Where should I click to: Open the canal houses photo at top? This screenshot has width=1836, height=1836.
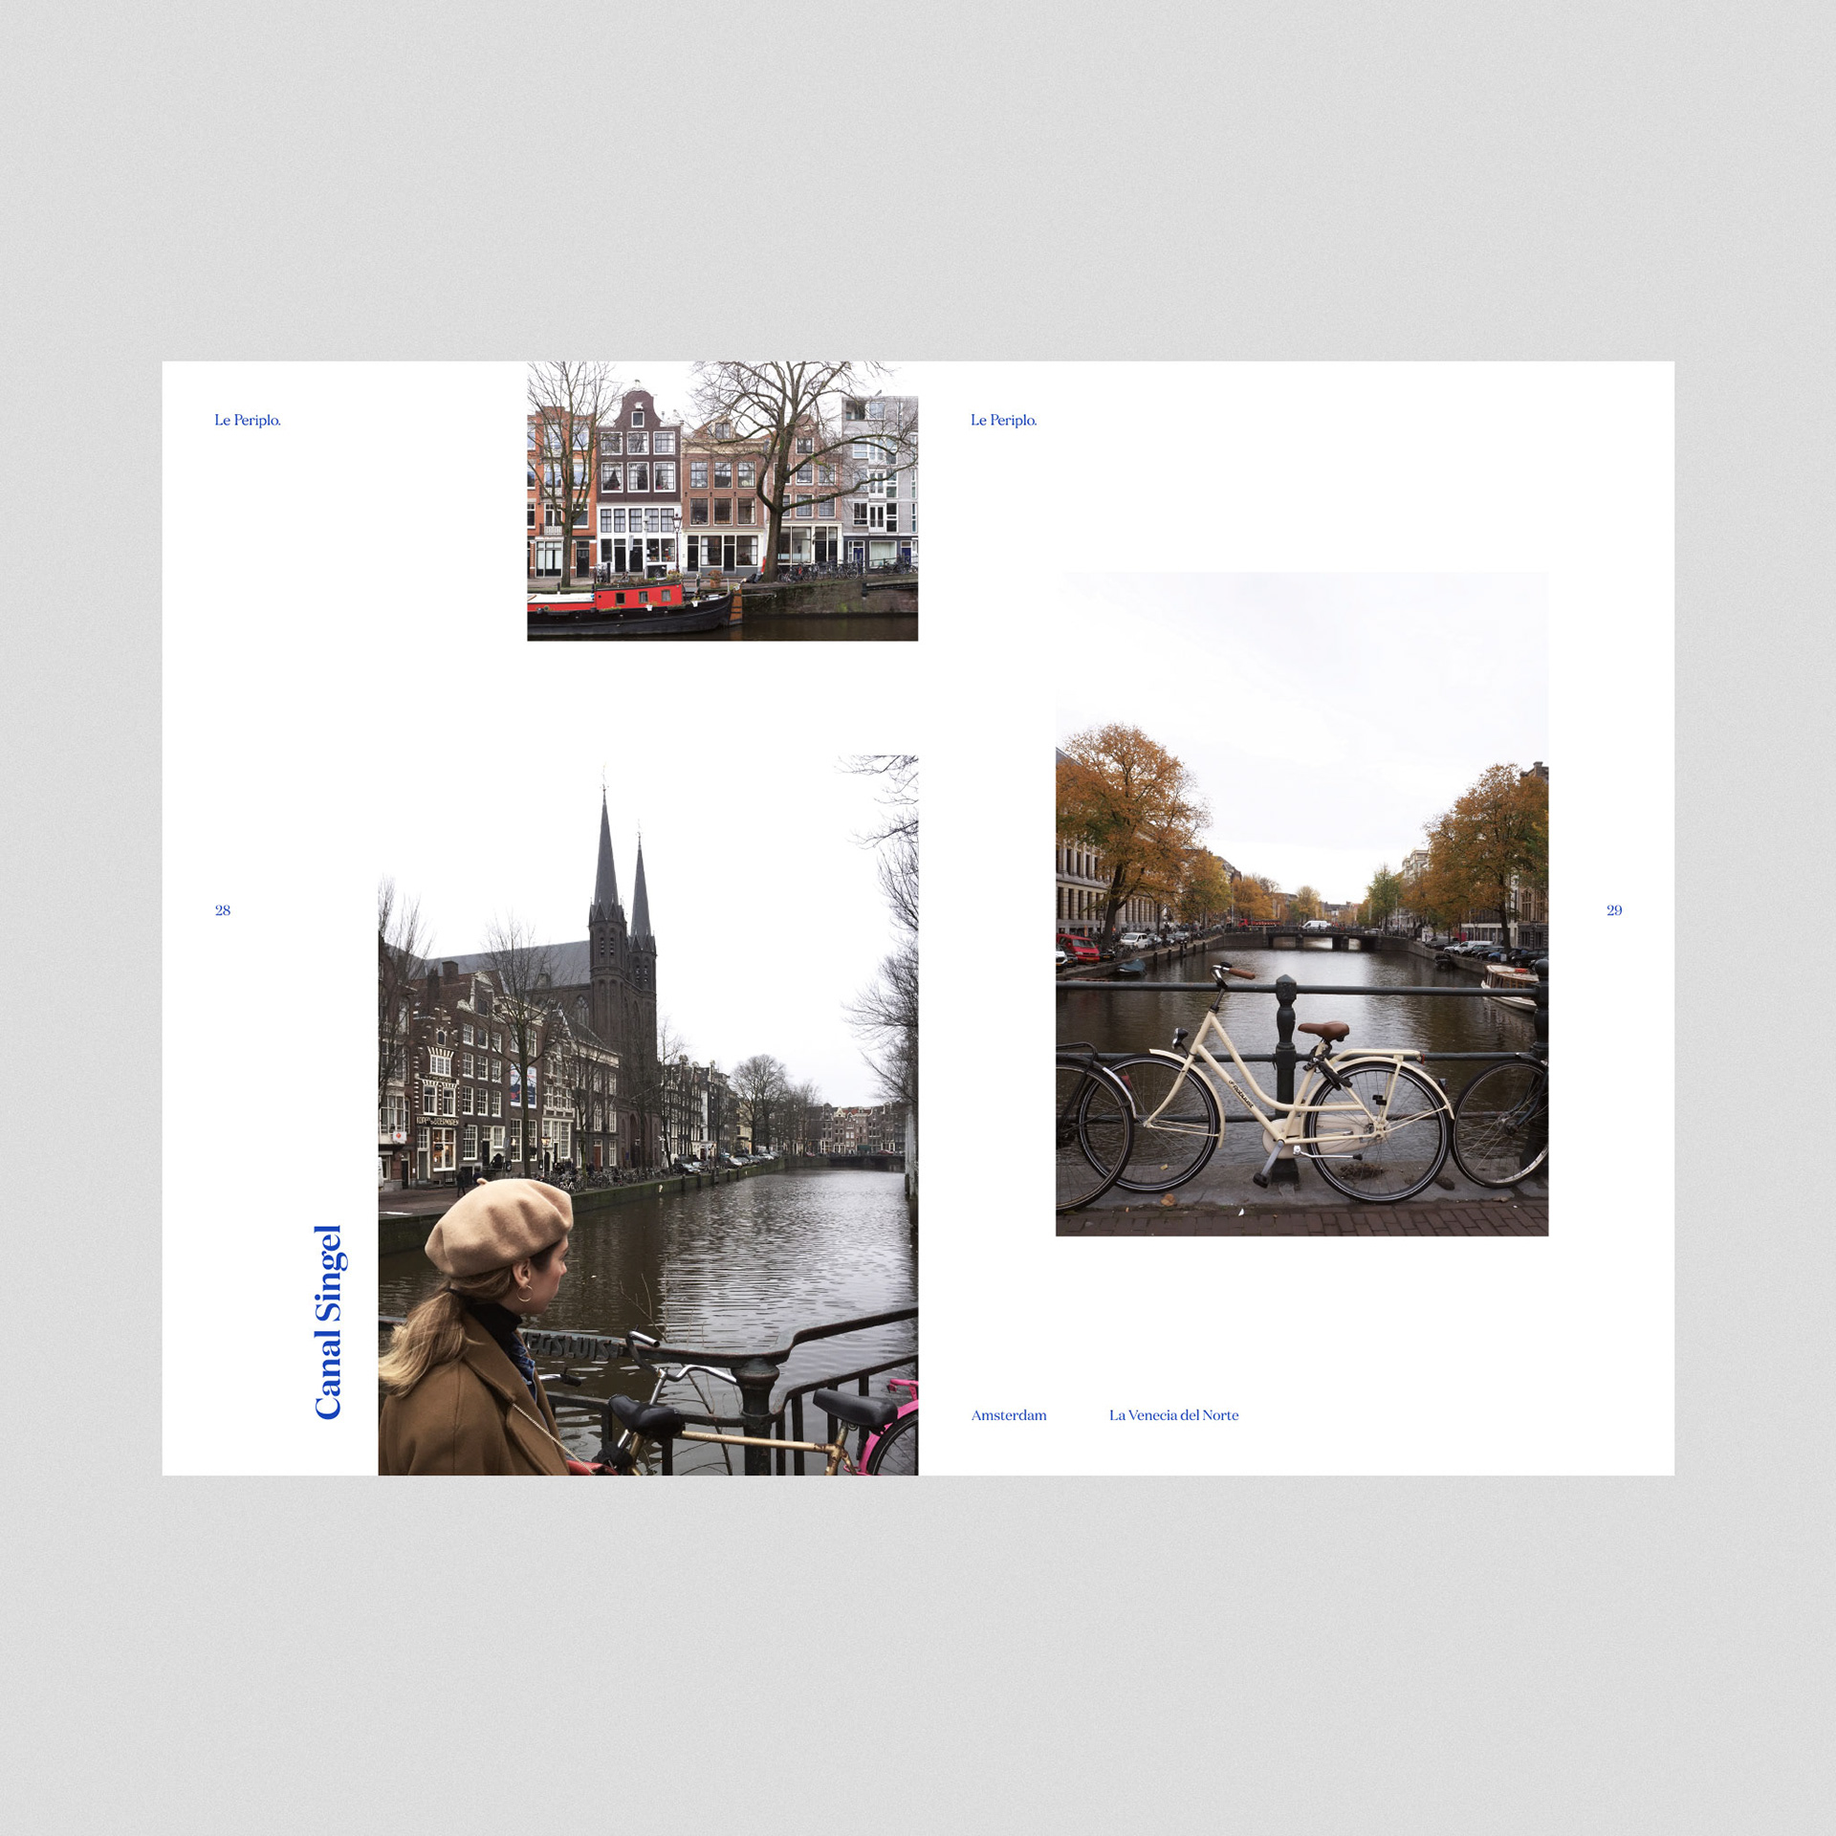click(x=722, y=500)
